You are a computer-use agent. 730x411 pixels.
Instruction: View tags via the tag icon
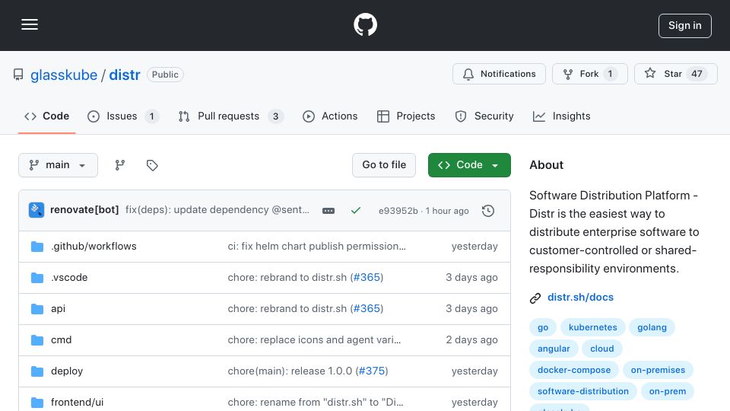pos(152,165)
